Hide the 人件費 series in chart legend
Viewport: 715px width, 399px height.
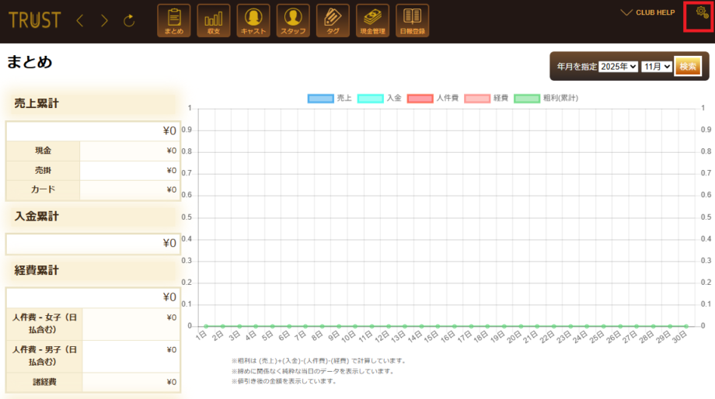(x=431, y=99)
